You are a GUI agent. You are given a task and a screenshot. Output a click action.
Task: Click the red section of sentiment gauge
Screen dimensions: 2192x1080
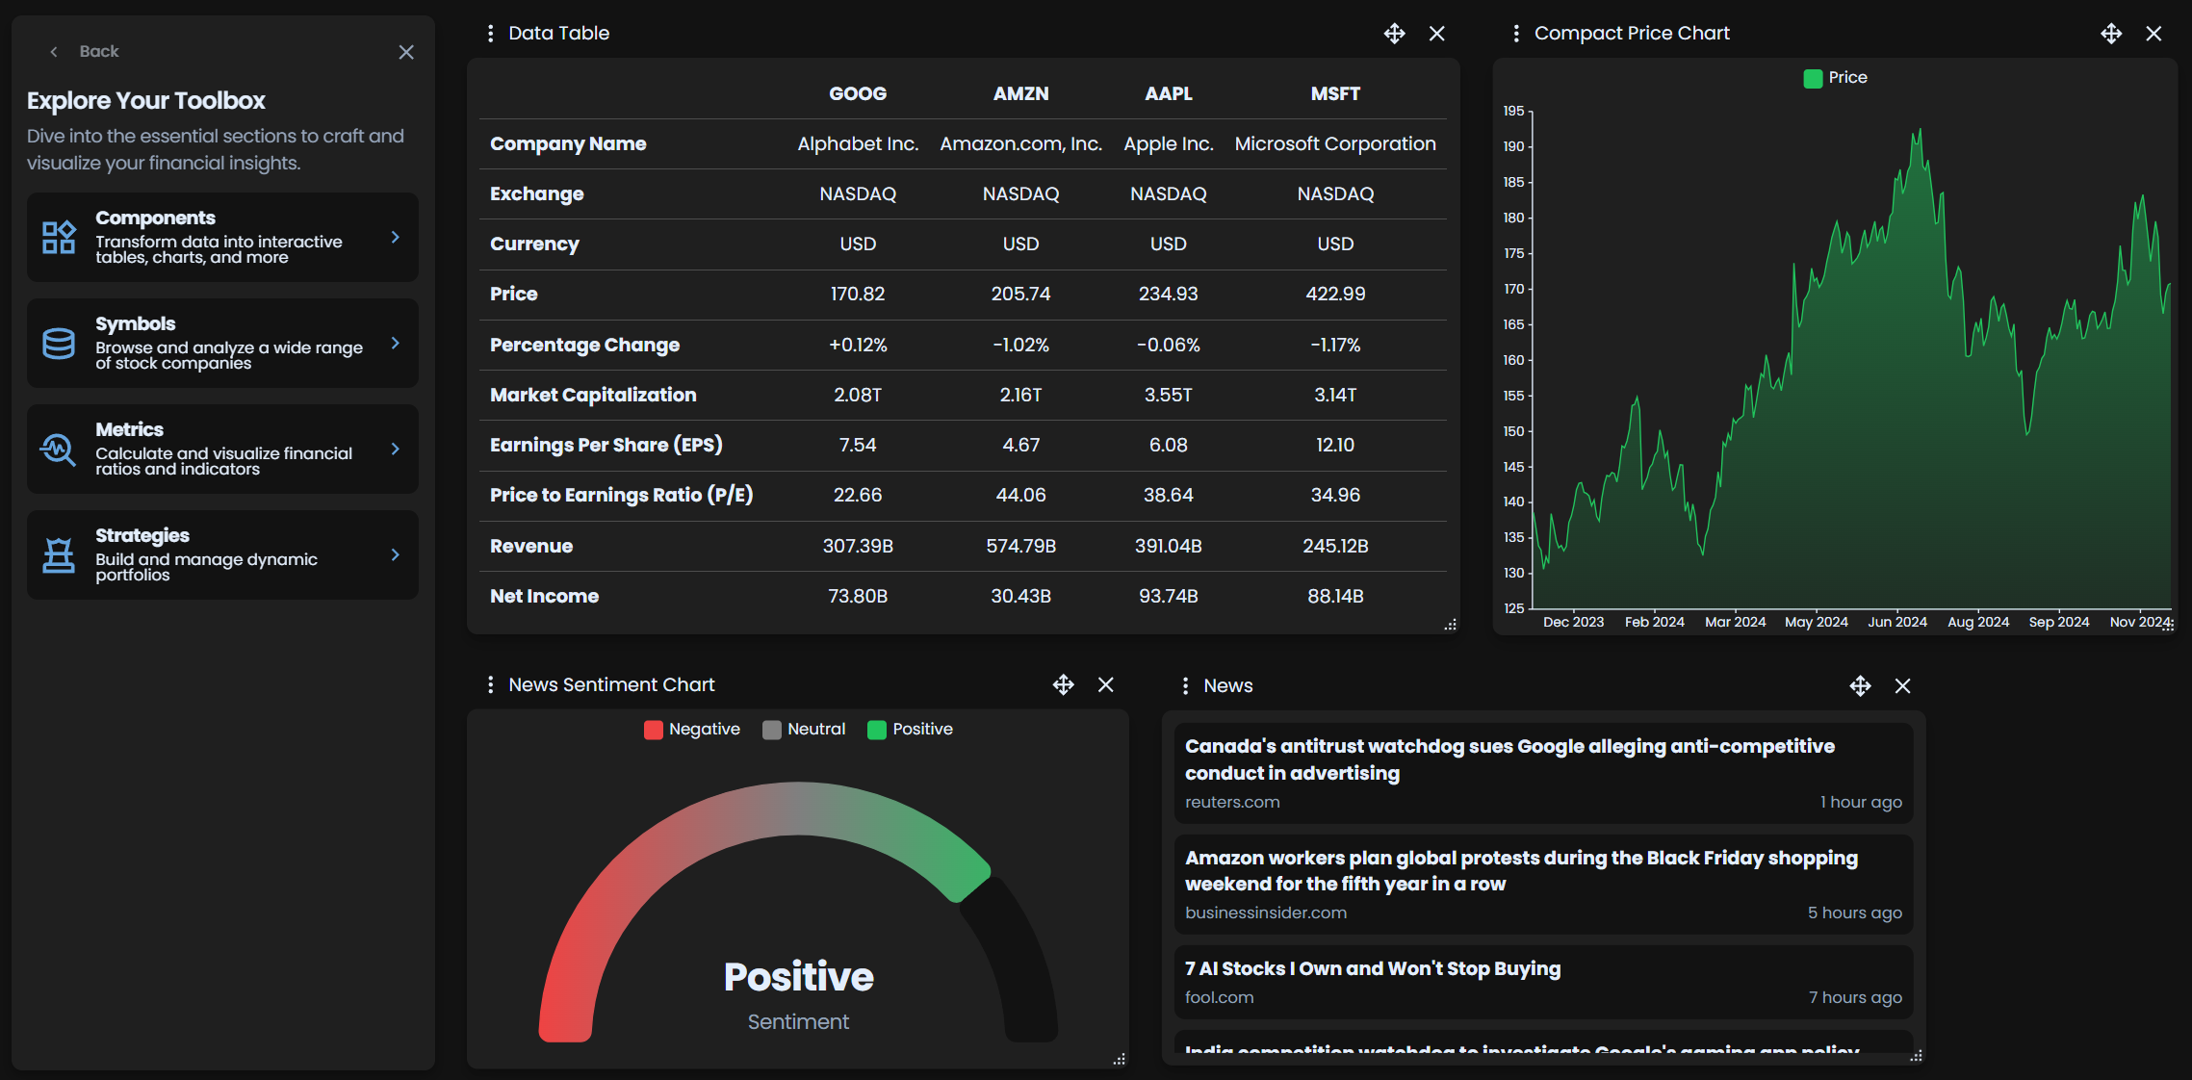pos(578,963)
